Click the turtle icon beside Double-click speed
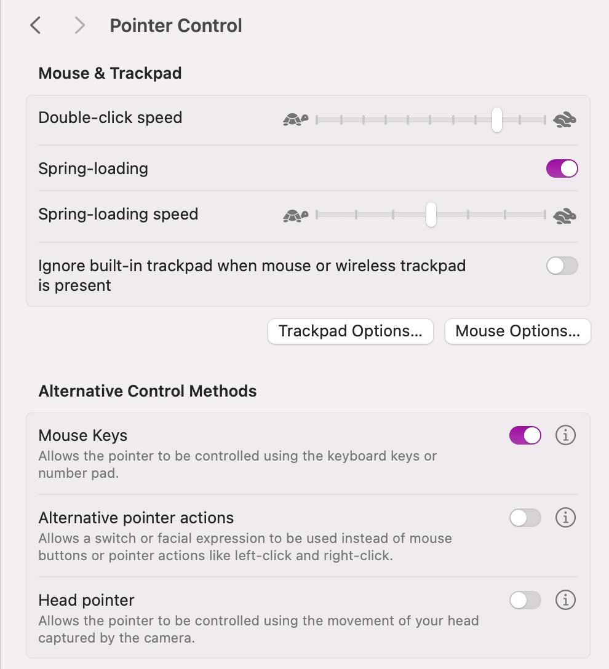Viewport: 609px width, 669px height. pos(295,119)
